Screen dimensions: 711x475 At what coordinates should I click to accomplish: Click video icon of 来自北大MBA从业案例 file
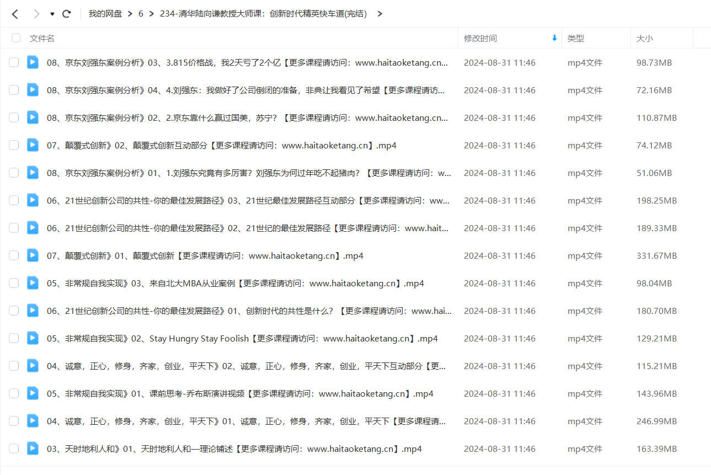pyautogui.click(x=33, y=282)
